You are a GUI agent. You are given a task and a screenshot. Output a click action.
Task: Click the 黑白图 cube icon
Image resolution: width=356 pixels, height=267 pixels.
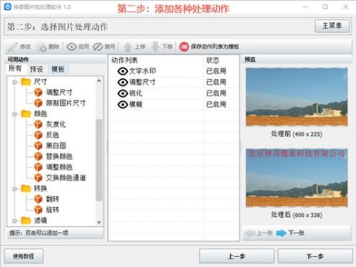38,146
